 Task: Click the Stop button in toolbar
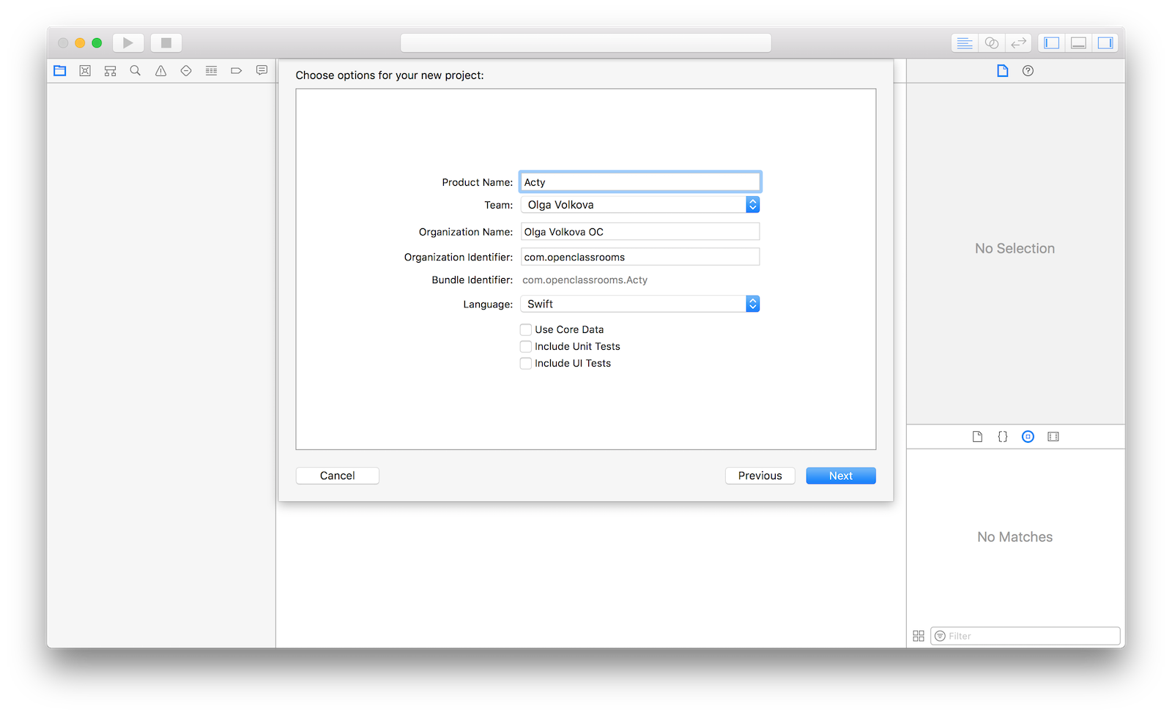coord(166,43)
